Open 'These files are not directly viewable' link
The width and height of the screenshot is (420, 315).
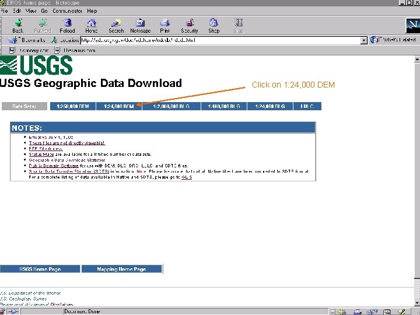pyautogui.click(x=67, y=143)
